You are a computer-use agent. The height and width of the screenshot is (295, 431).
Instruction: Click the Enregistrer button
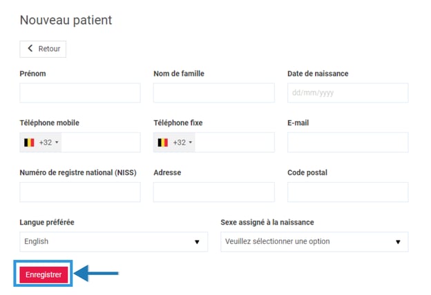[44, 274]
